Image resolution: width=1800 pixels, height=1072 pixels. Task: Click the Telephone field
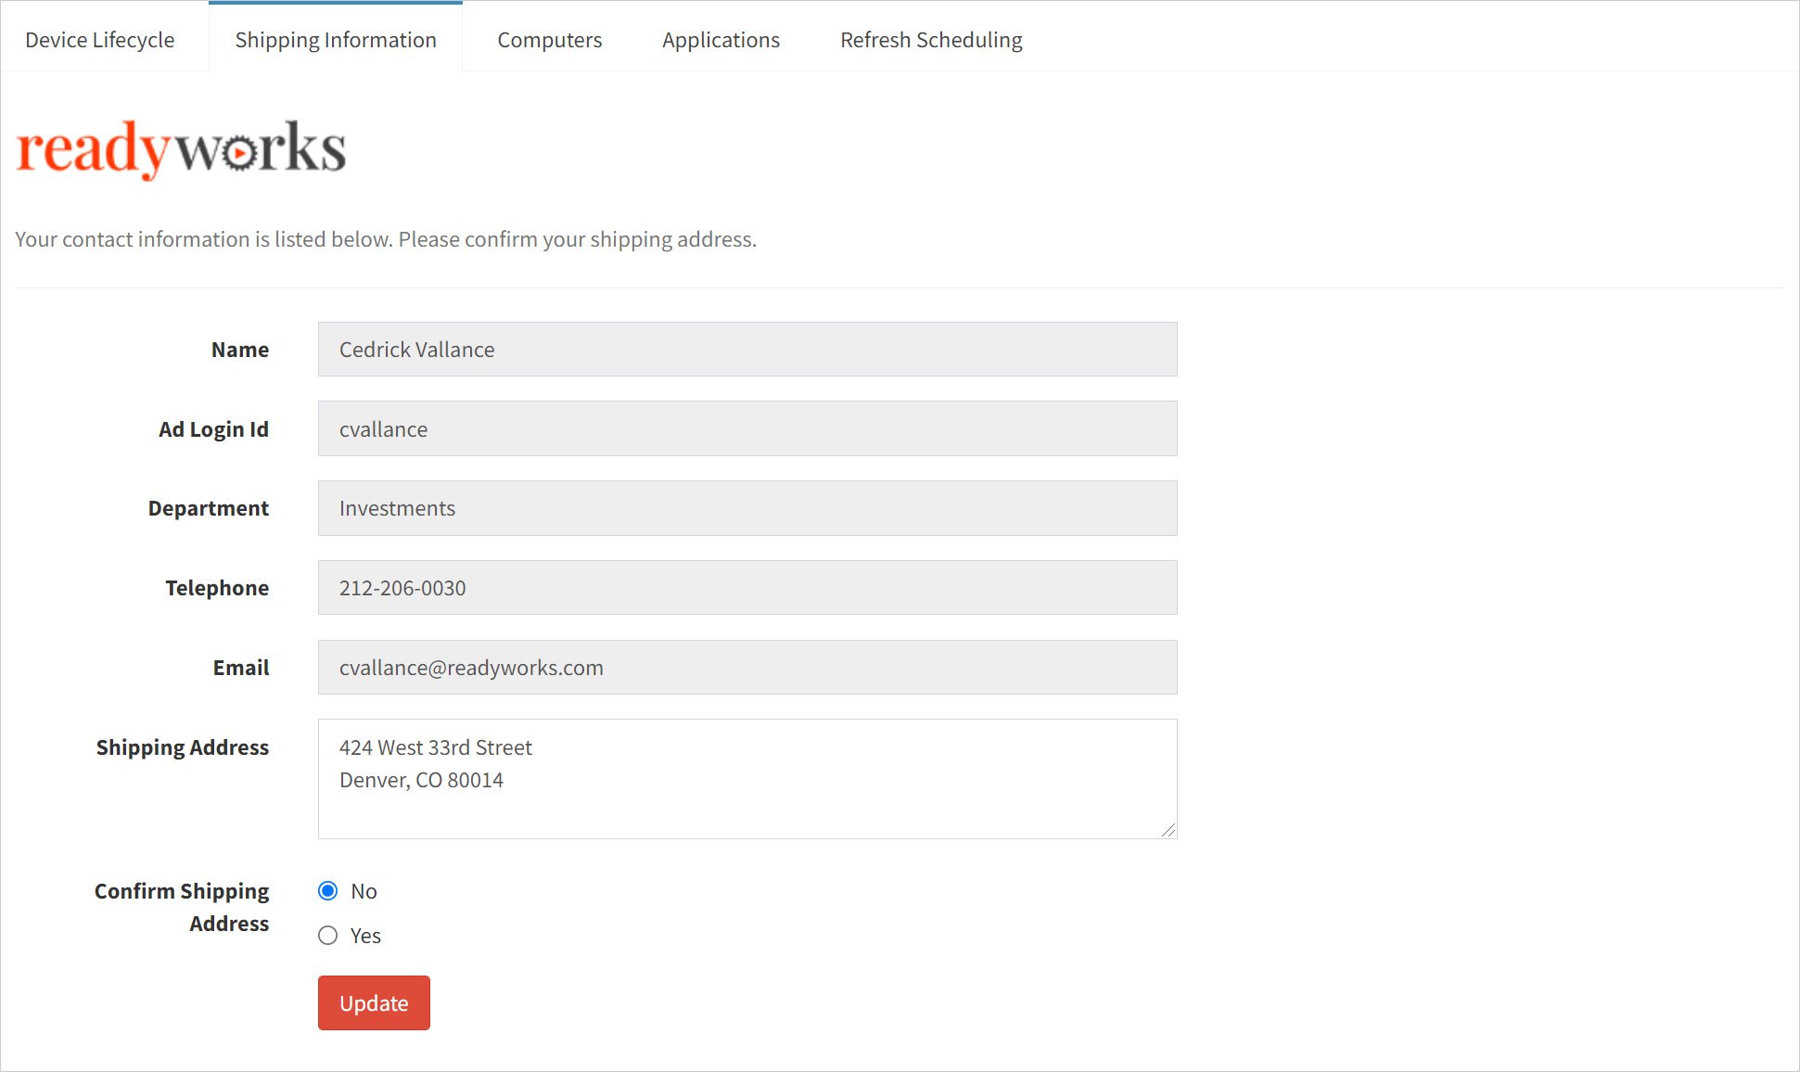(747, 588)
